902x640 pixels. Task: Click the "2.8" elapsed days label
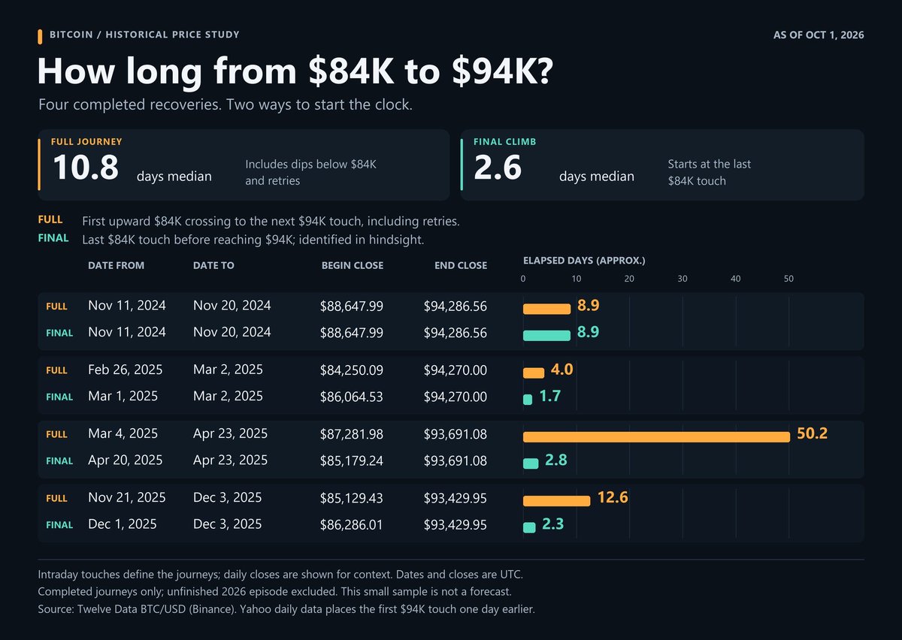556,460
